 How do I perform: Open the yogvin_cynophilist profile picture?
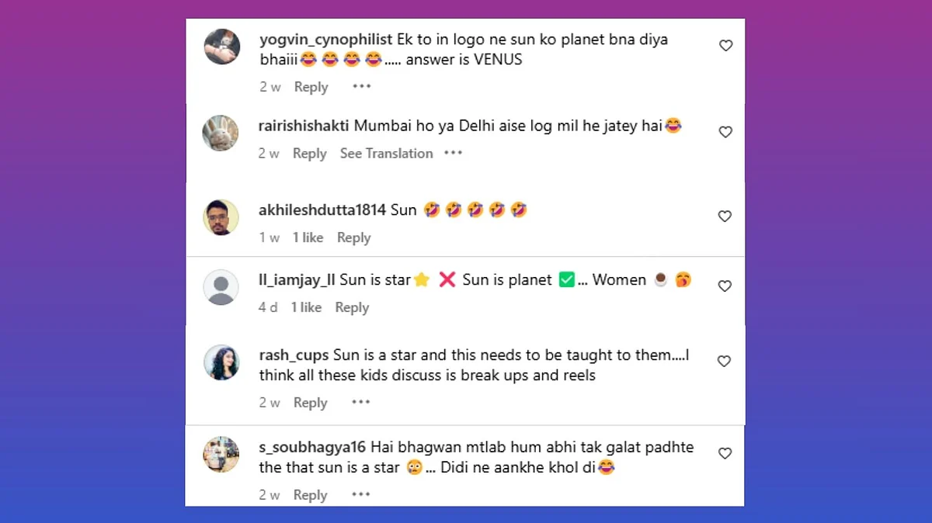coord(222,47)
